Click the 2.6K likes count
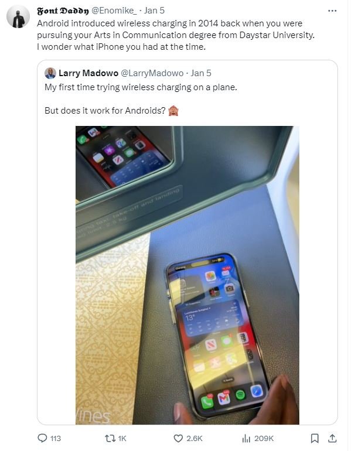The image size is (355, 451). pos(194,438)
